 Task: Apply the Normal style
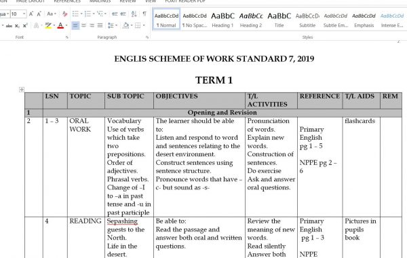(x=166, y=19)
